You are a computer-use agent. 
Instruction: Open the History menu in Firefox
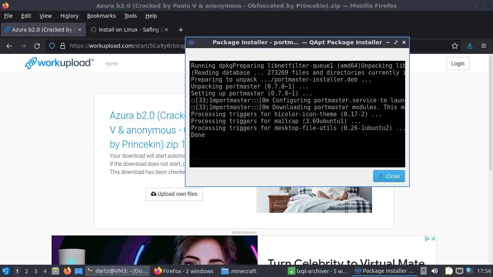[x=69, y=16]
